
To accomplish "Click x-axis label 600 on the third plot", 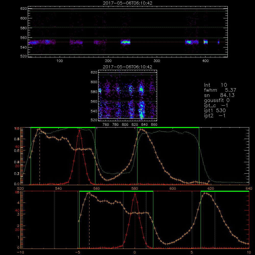I will 173,188.
